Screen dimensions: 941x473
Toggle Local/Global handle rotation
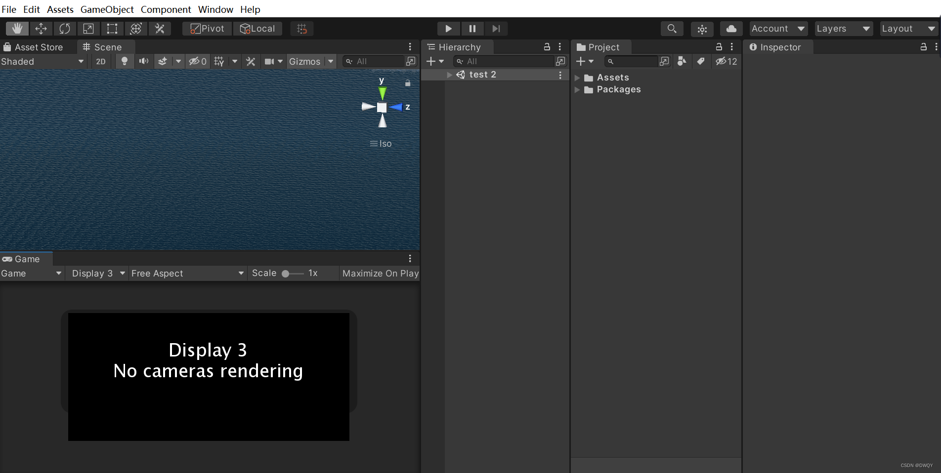click(257, 29)
